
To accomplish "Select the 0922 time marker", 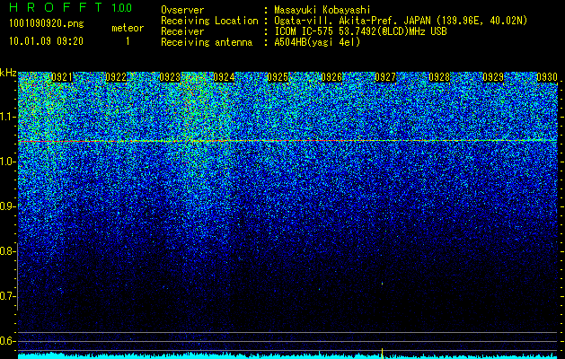I will coord(116,77).
